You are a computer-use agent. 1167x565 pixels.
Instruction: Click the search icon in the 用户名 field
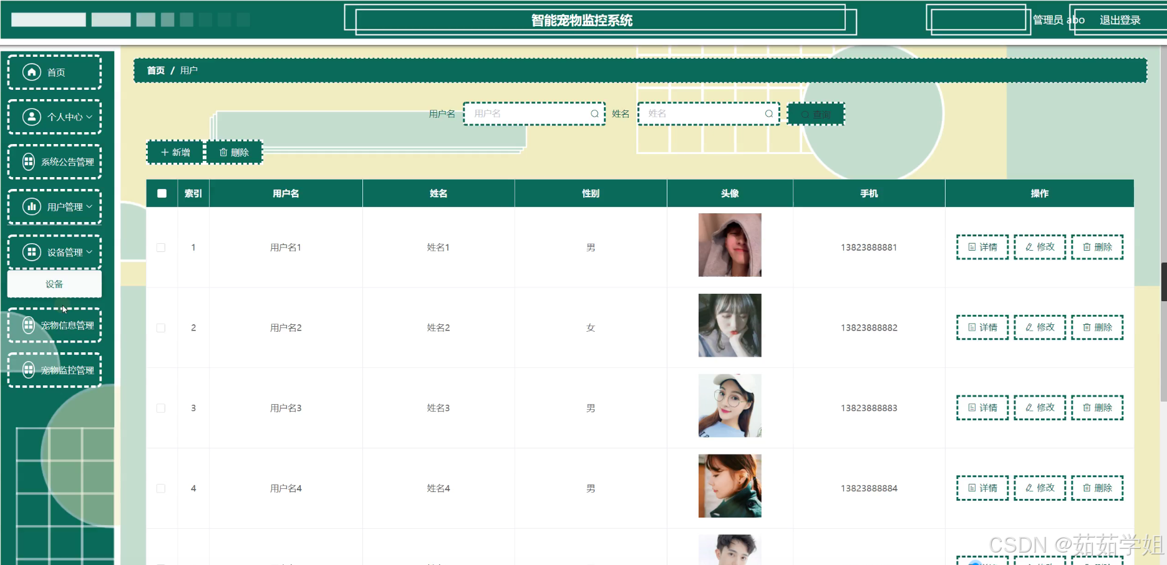594,113
